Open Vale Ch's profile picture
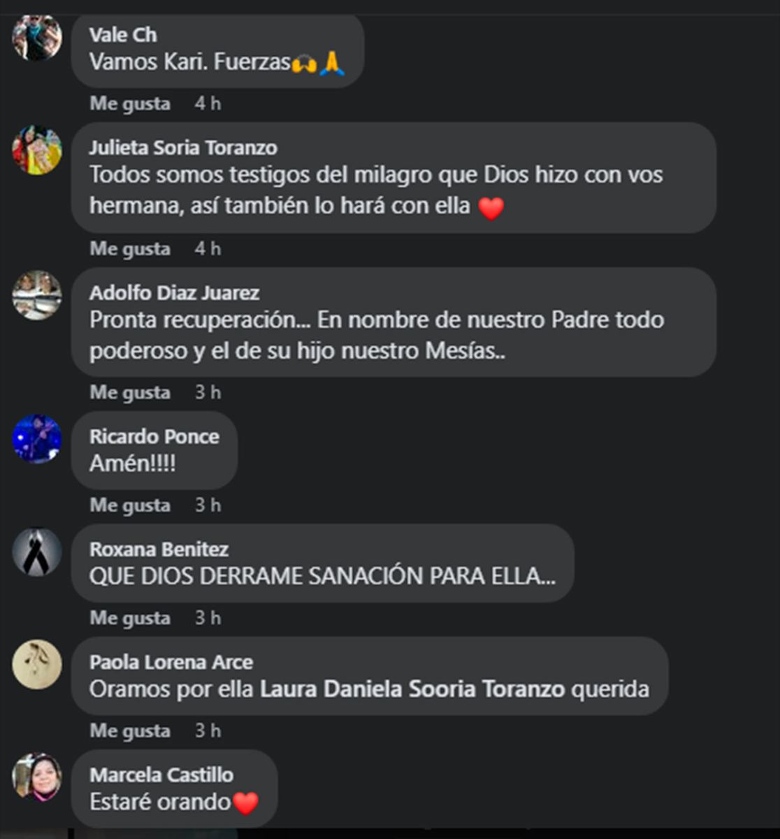Viewport: 780px width, 839px height. tap(37, 37)
